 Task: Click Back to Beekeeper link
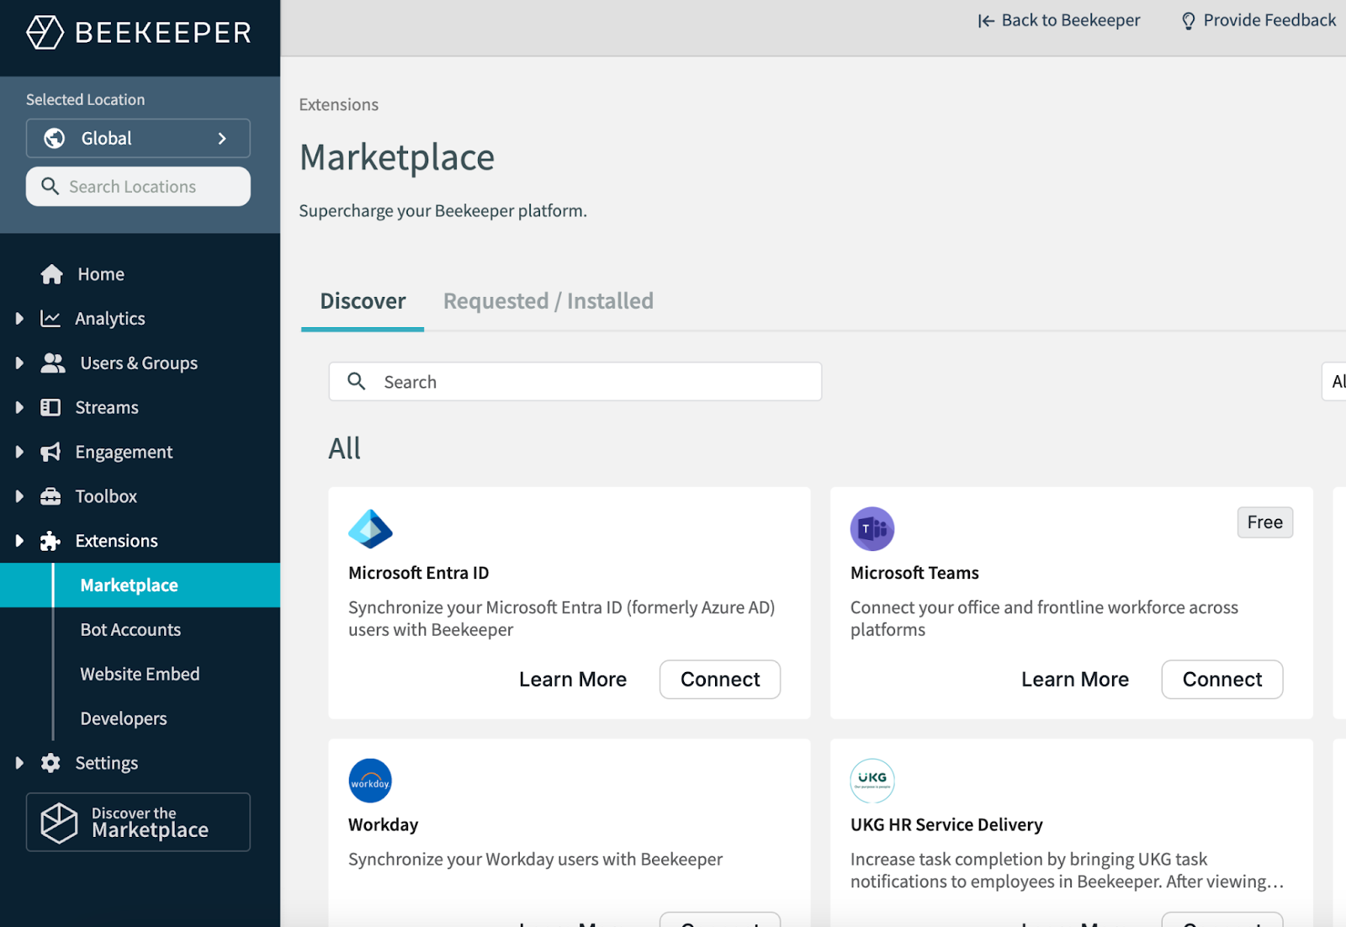(1059, 21)
